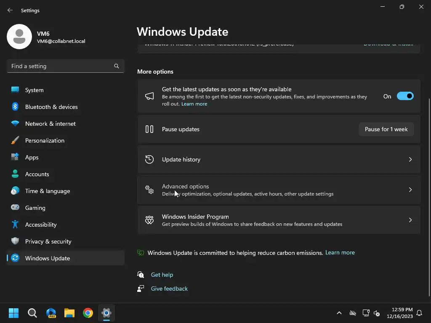Go to System settings

65,90
